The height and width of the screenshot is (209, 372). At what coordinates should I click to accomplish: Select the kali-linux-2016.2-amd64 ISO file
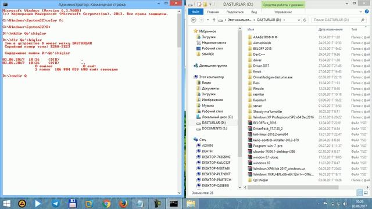pyautogui.click(x=270, y=134)
